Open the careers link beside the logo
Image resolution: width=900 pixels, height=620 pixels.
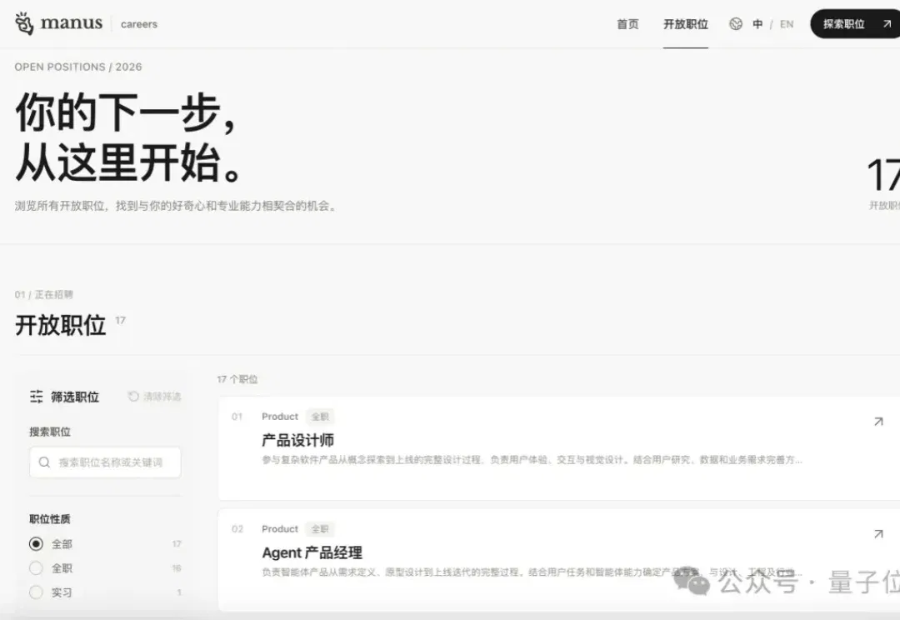139,24
